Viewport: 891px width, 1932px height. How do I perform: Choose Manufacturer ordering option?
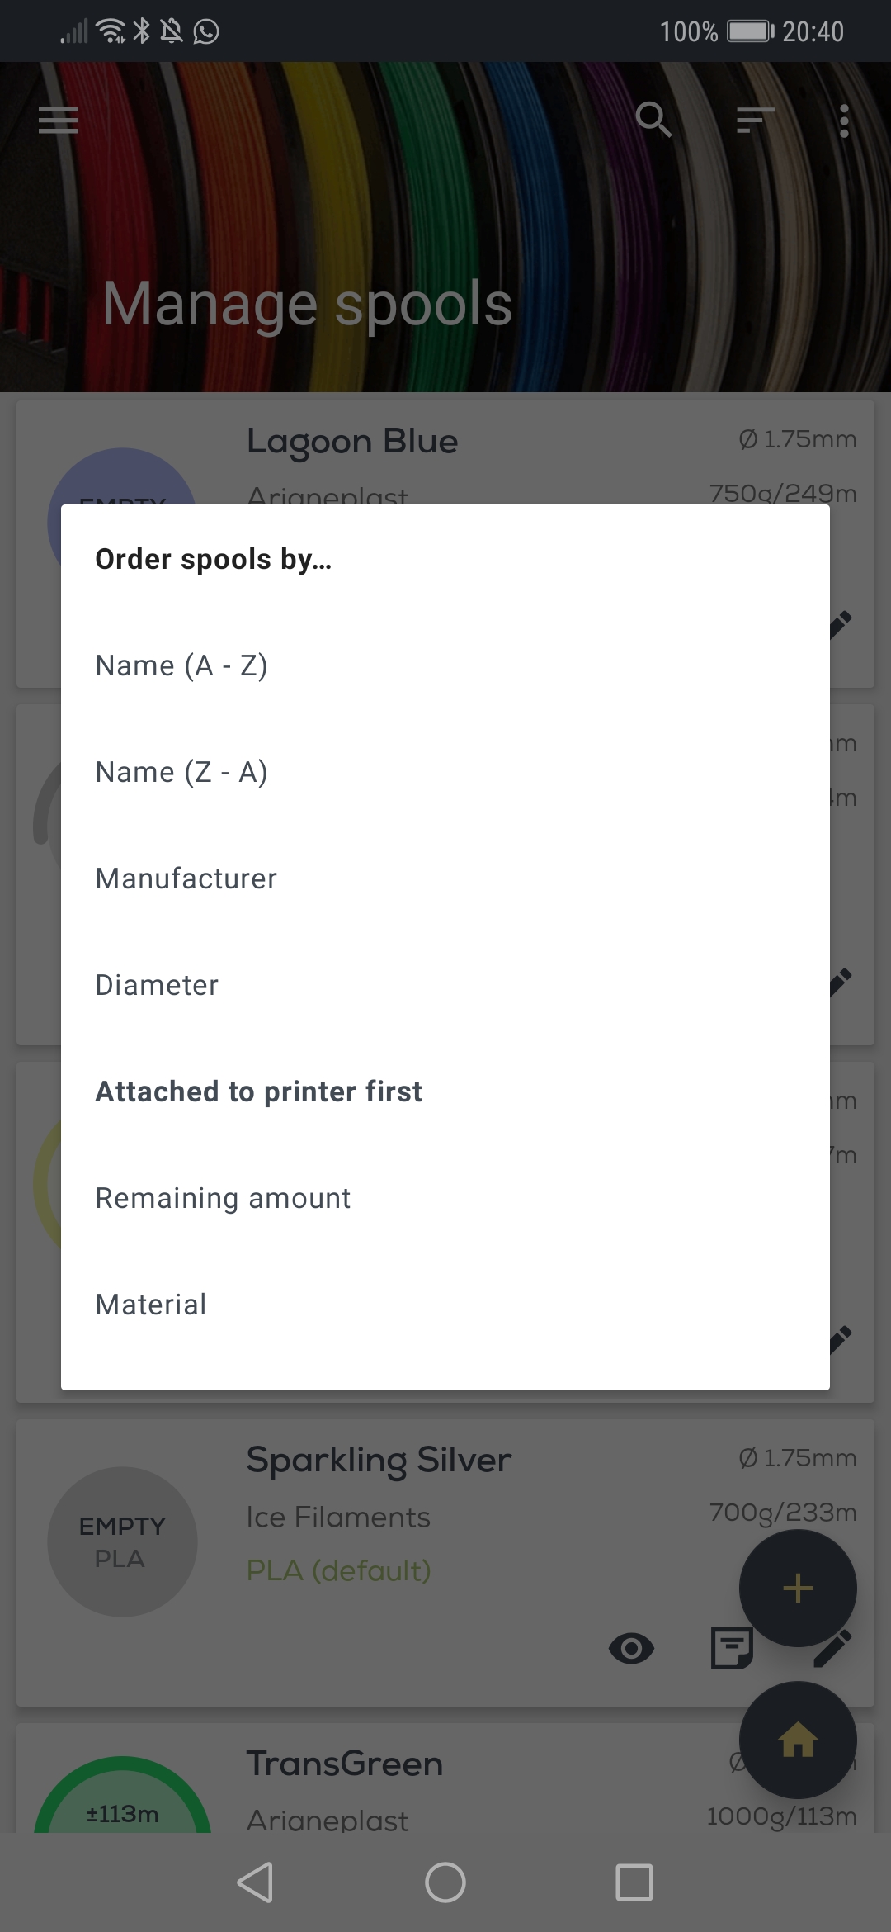186,878
